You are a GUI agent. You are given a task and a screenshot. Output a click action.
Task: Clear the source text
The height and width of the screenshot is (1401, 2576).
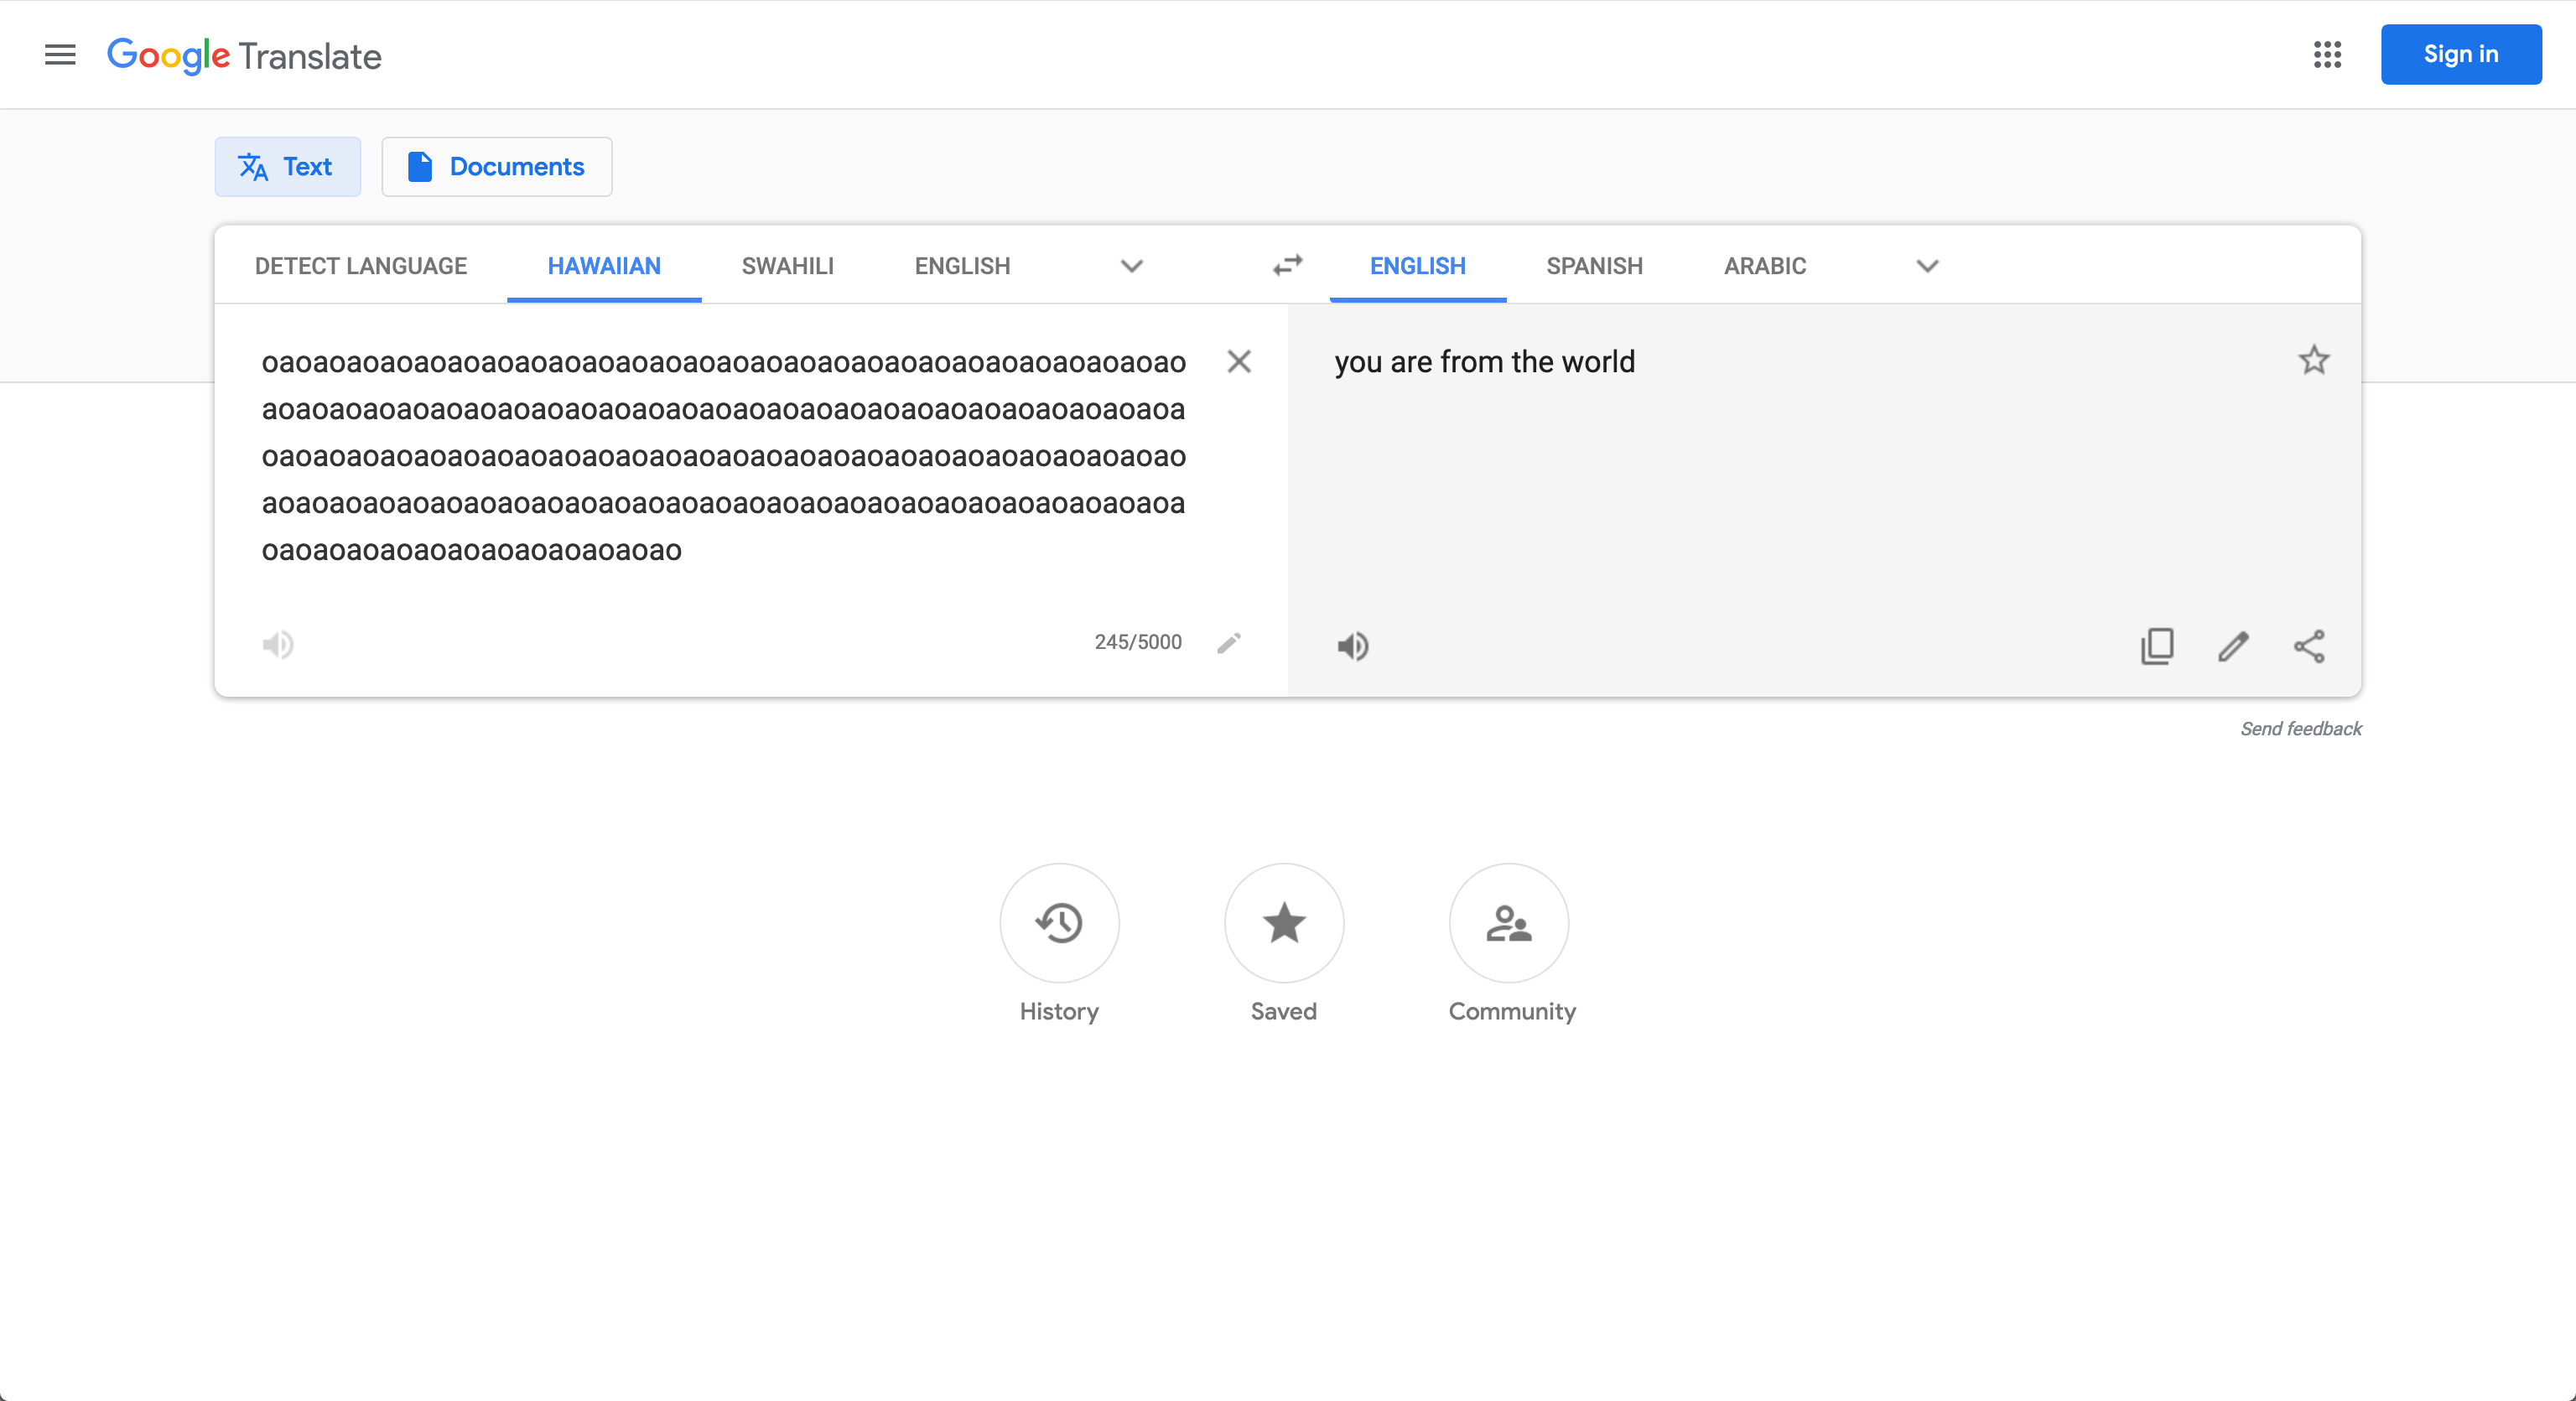coord(1238,362)
